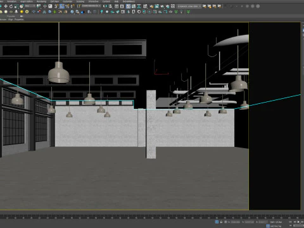Toggle the Scene Explorer
This screenshot has width=304, height=228.
pyautogui.click(x=117, y=6)
